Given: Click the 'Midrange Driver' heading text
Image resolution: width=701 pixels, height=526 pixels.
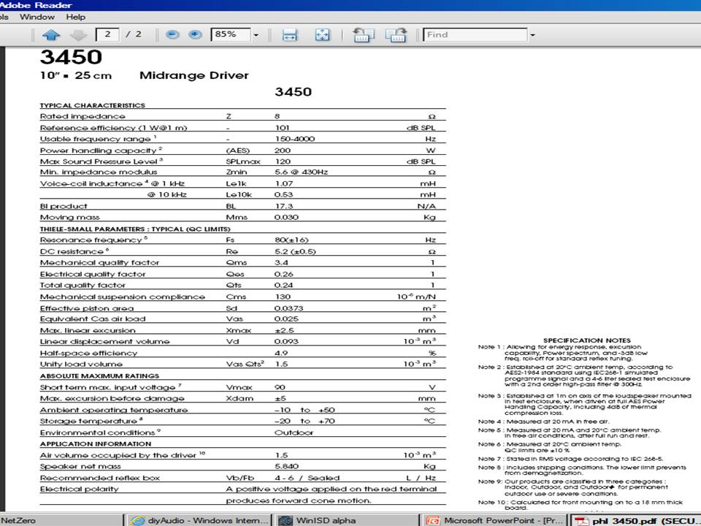Looking at the screenshot, I should [194, 75].
